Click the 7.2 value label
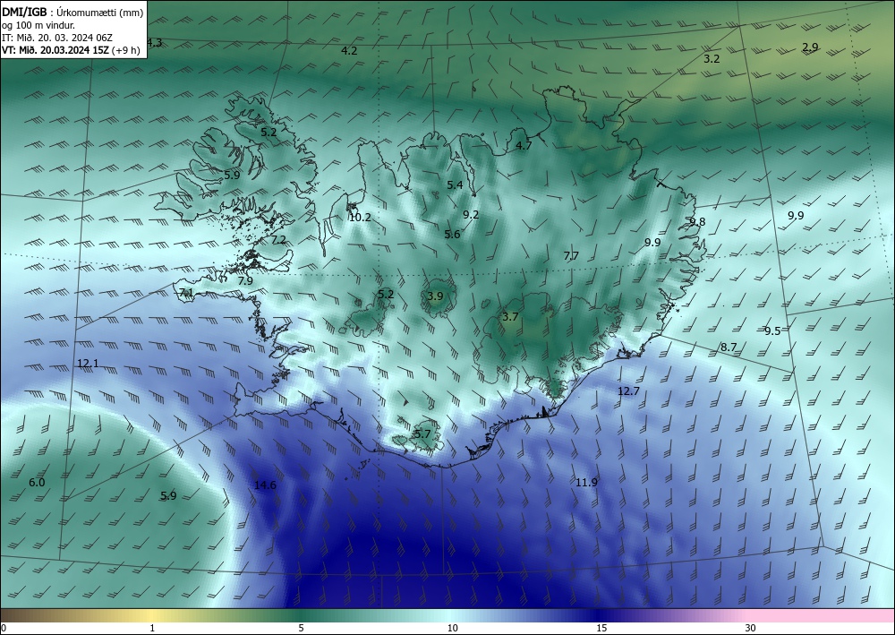The width and height of the screenshot is (895, 635). (x=278, y=240)
